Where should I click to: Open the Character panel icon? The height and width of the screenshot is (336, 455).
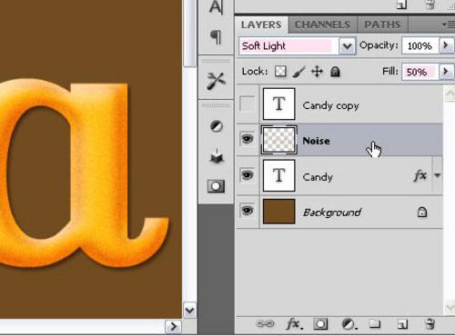point(216,6)
